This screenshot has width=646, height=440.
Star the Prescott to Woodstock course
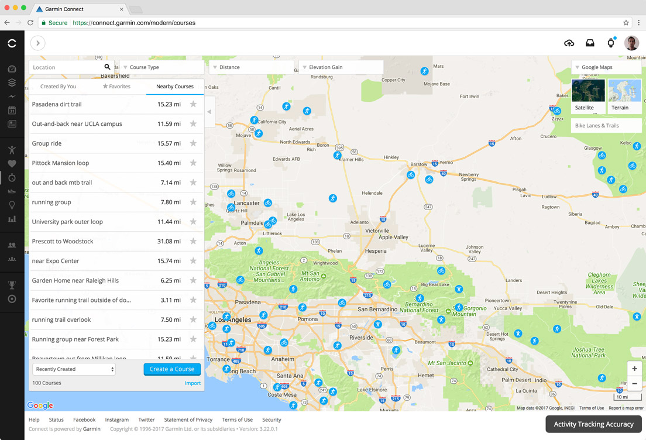(x=193, y=241)
